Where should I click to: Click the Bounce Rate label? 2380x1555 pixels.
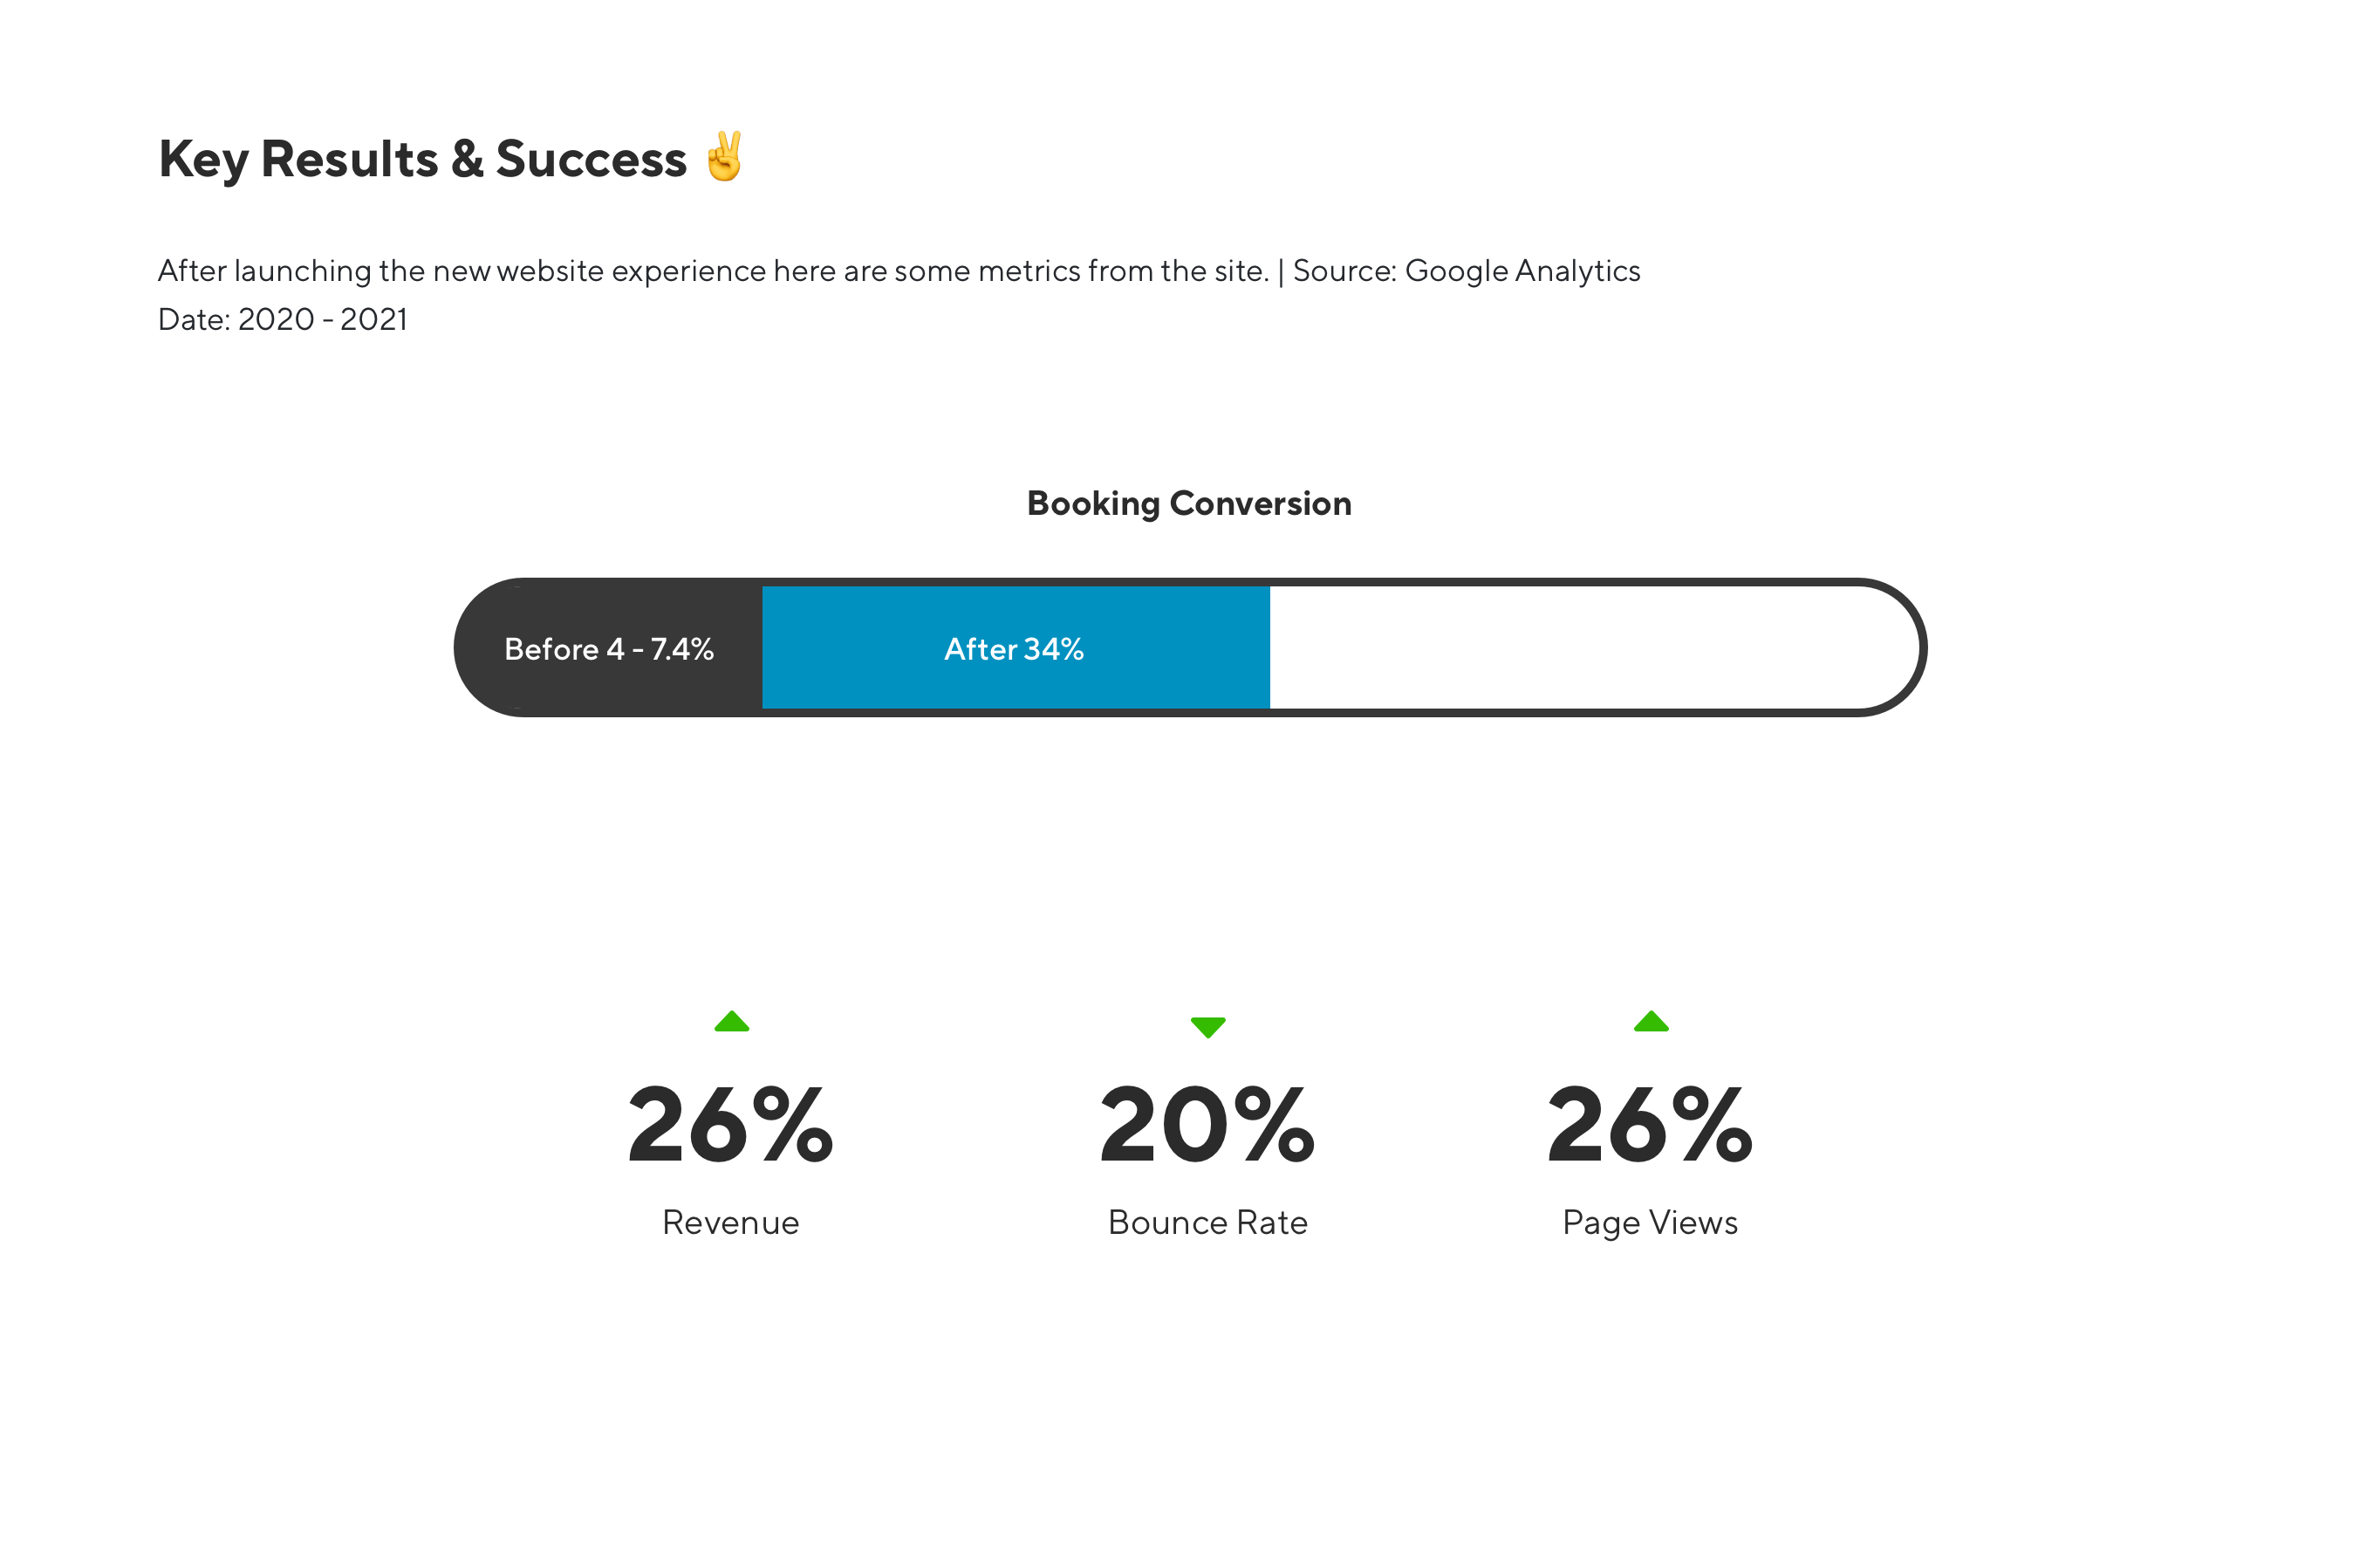click(1208, 1223)
